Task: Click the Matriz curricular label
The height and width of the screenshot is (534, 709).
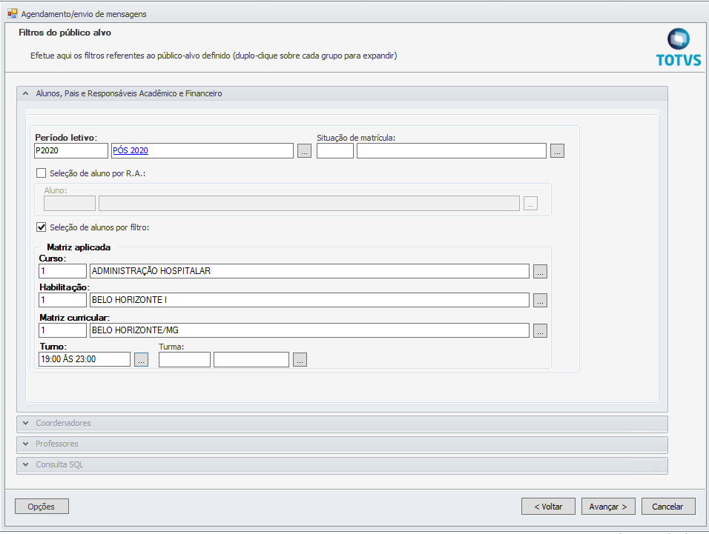Action: pyautogui.click(x=74, y=318)
